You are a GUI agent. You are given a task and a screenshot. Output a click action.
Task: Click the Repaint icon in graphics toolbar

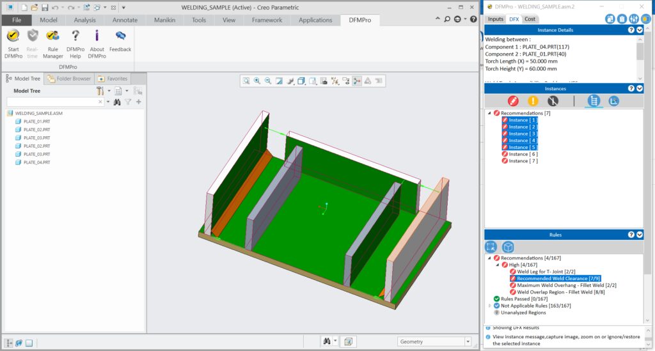click(x=279, y=81)
